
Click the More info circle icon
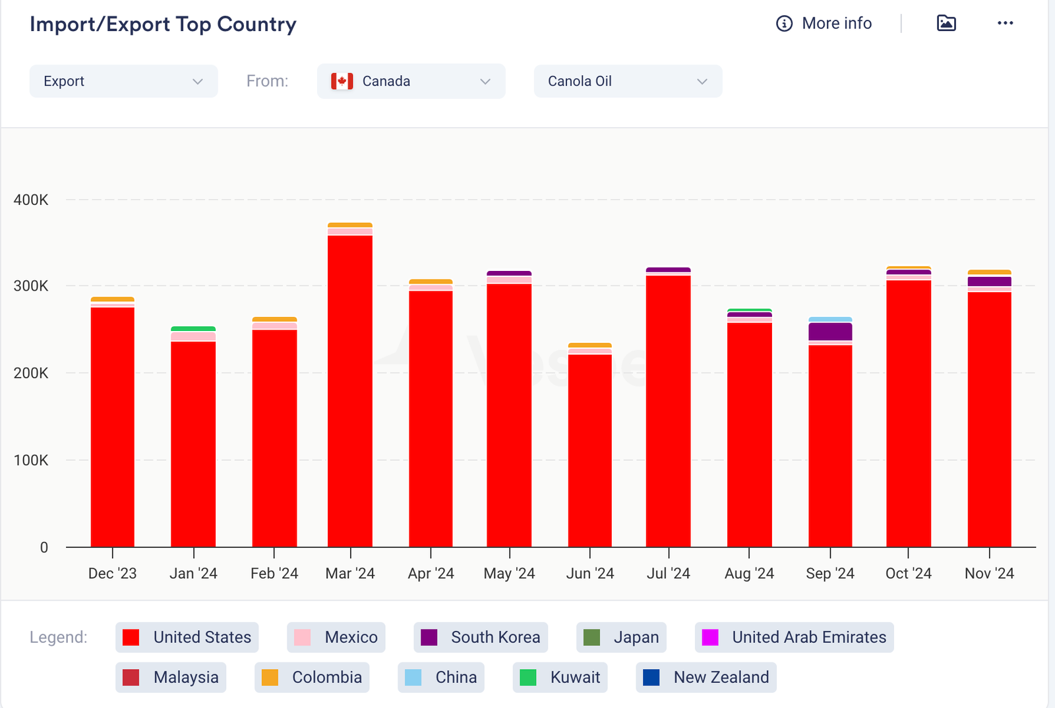pyautogui.click(x=784, y=24)
